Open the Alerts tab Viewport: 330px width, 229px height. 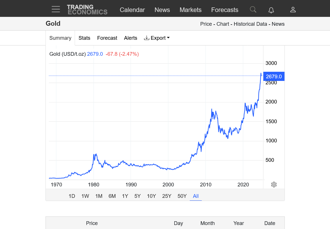click(131, 38)
